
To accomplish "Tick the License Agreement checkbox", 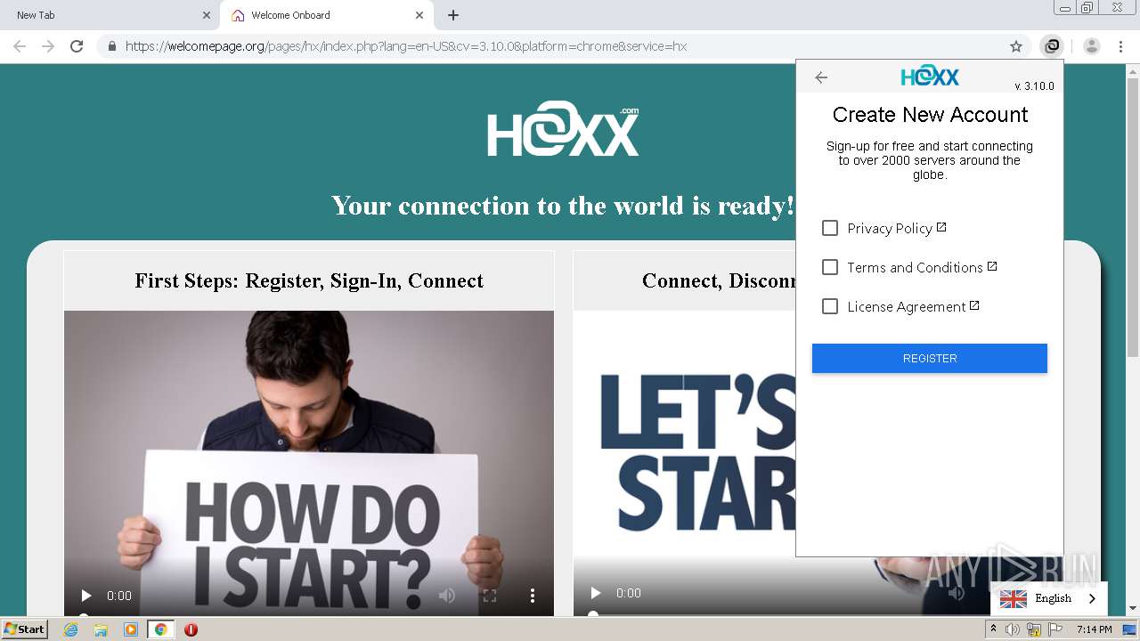I will (830, 306).
